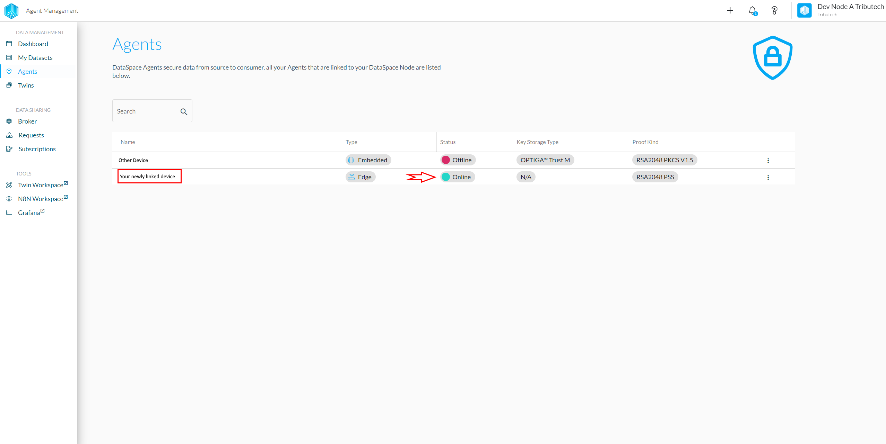886x444 pixels.
Task: Open the Broker page
Action: 27,121
